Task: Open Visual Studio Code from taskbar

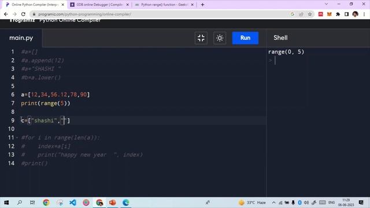Action: pyautogui.click(x=73, y=202)
